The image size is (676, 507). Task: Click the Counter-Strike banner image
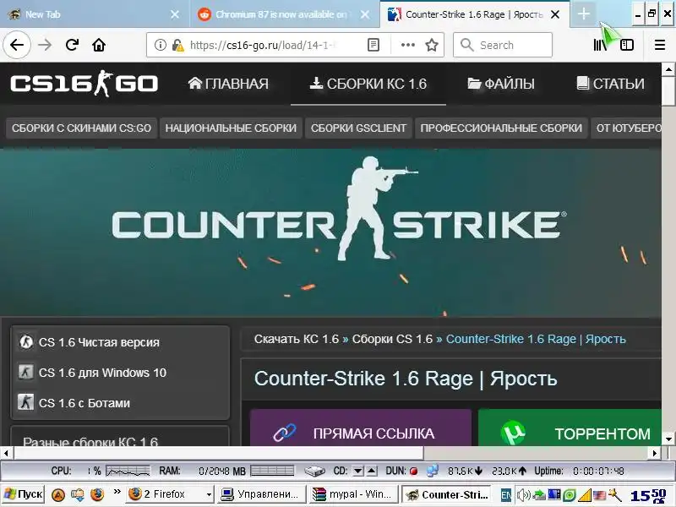click(330, 233)
